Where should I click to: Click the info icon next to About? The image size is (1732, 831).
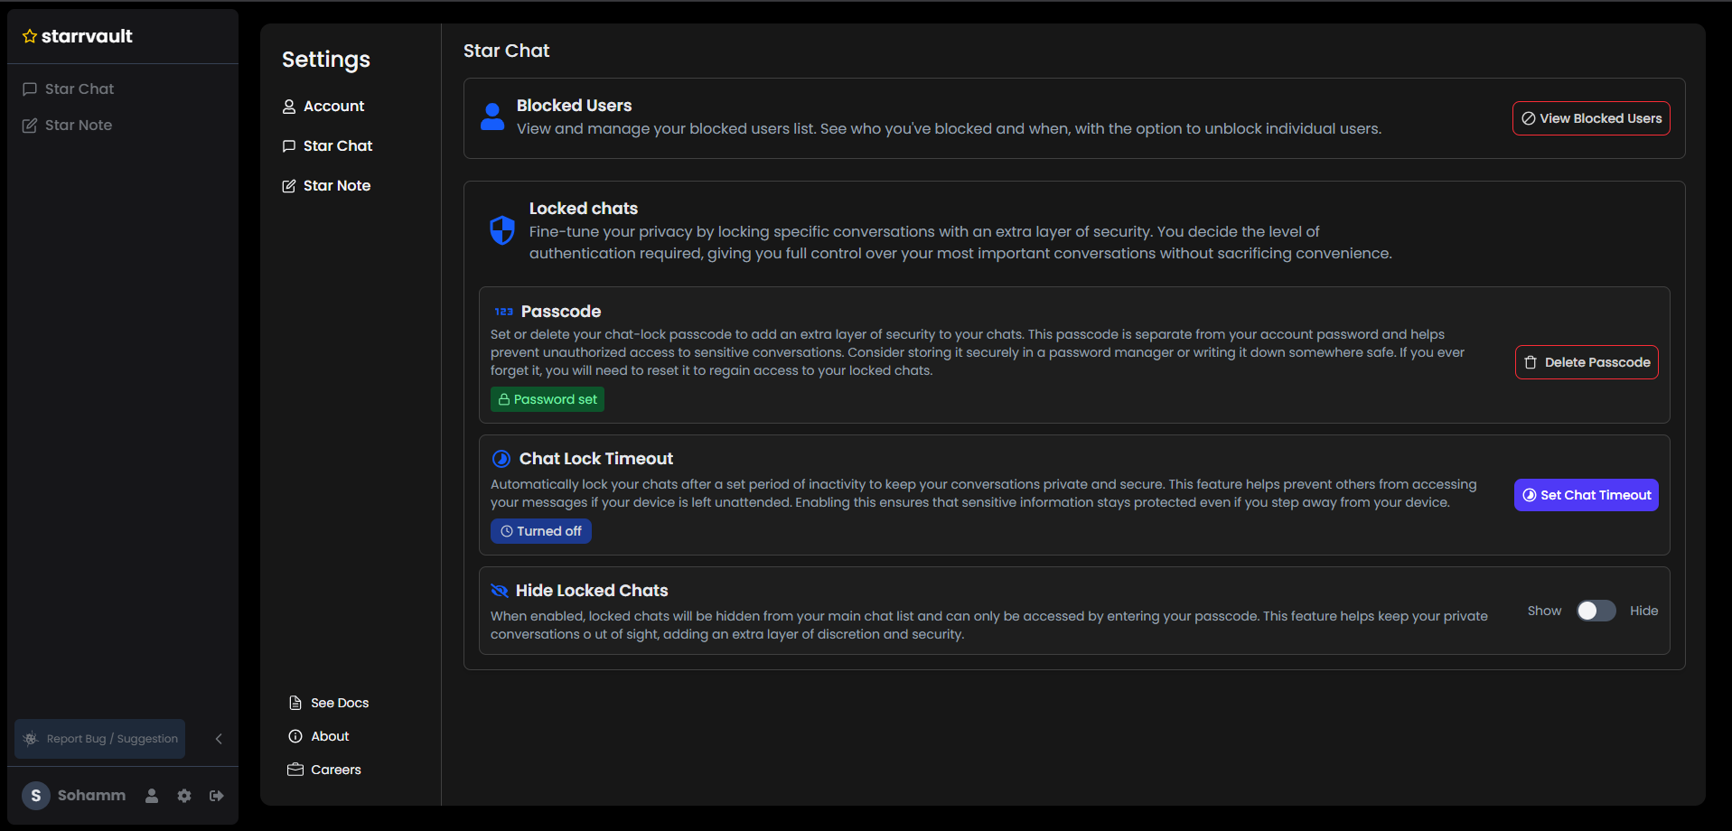295,735
